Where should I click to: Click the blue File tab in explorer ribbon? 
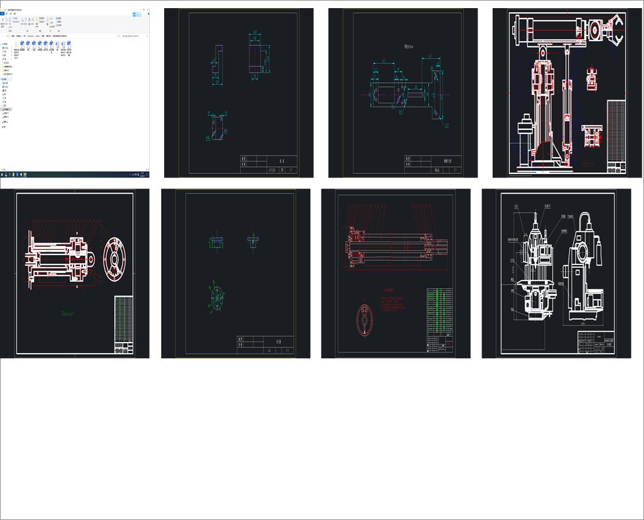tap(2, 13)
